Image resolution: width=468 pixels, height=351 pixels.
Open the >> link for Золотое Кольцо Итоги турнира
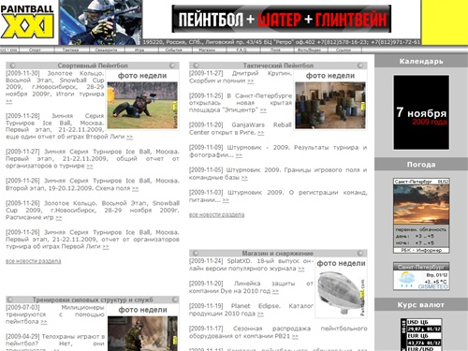click(9, 101)
